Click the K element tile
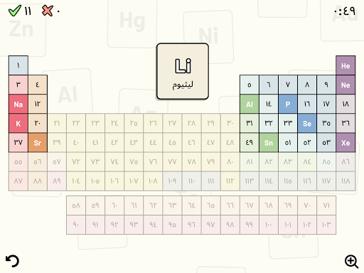Viewport: 364px width, 273px height. (18, 123)
